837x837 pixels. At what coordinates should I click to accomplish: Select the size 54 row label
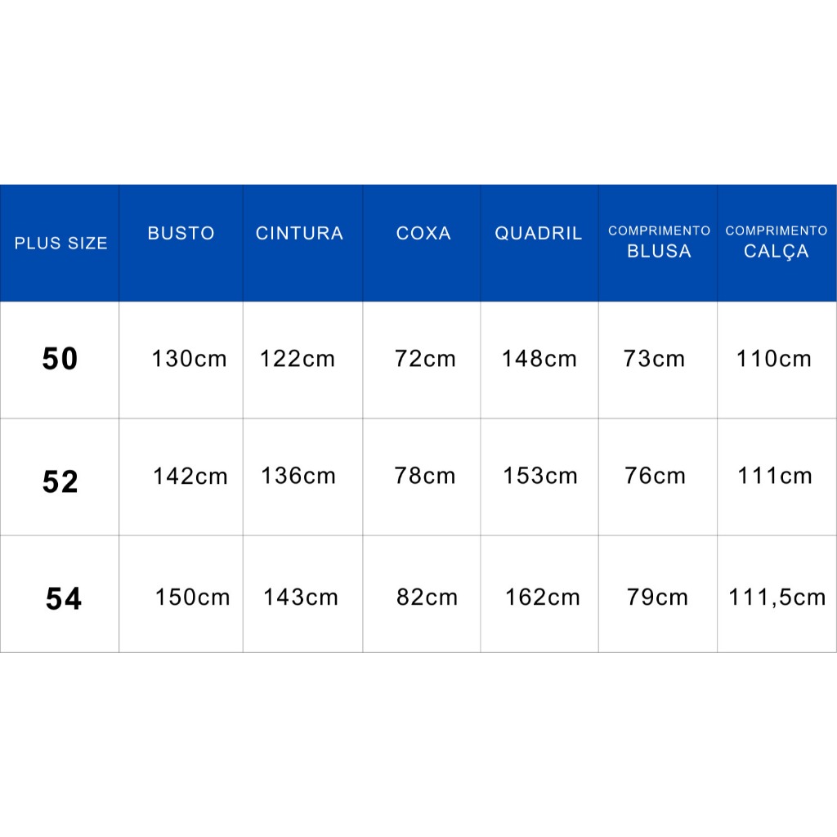pos(63,599)
